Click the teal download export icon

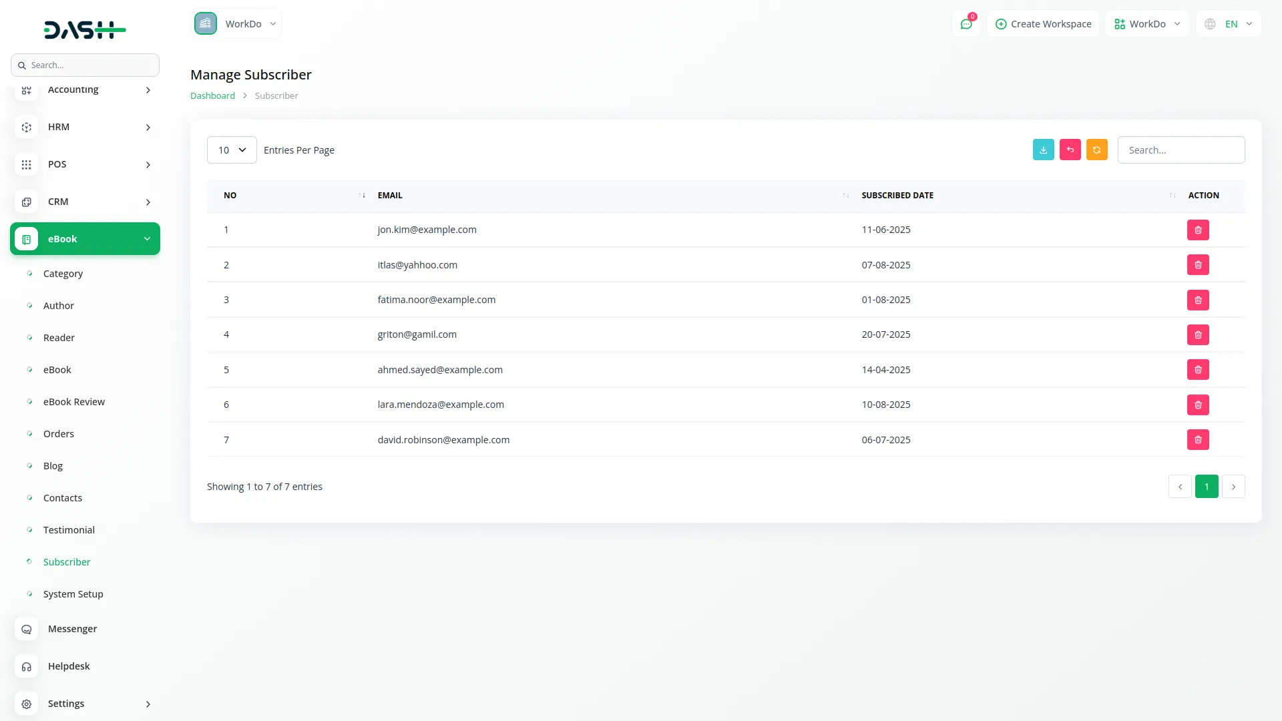pos(1043,150)
